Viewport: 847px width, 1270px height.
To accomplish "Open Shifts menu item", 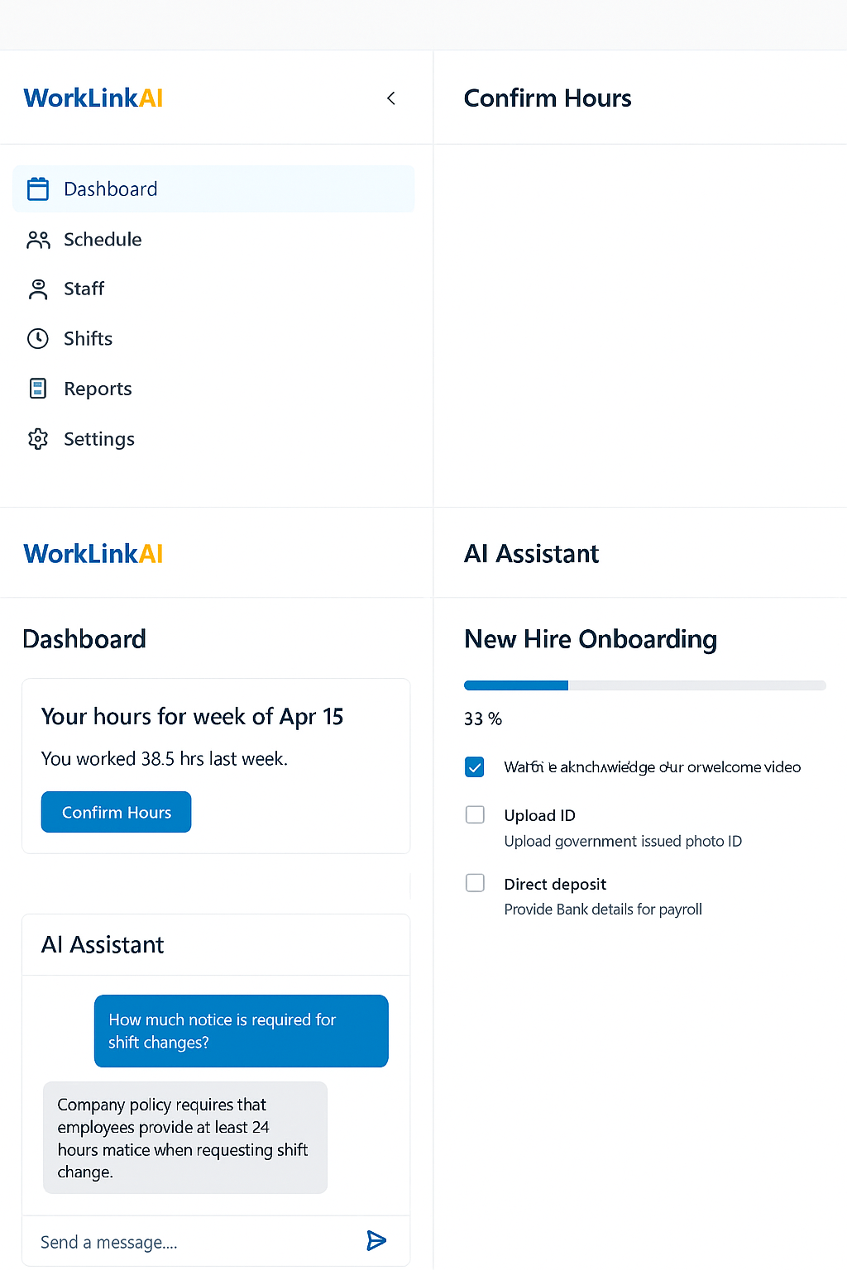I will click(213, 339).
